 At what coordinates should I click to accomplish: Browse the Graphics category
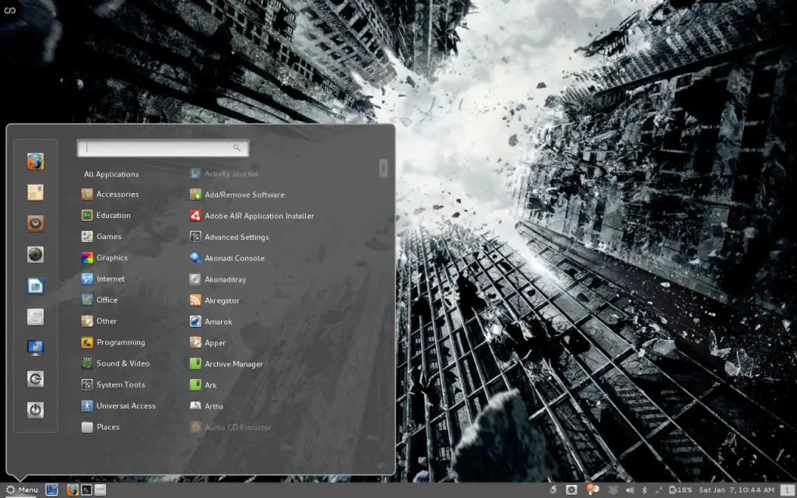click(104, 258)
